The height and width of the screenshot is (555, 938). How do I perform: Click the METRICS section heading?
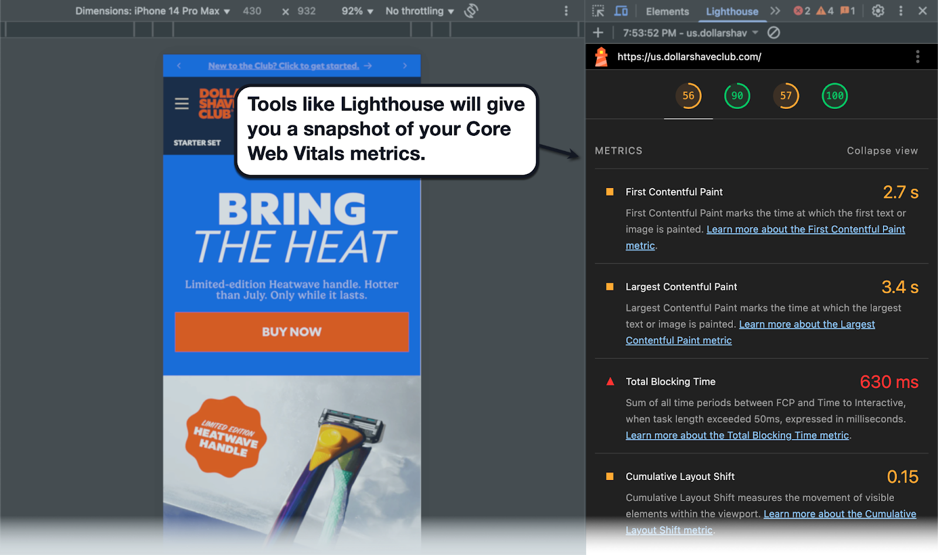pos(618,150)
